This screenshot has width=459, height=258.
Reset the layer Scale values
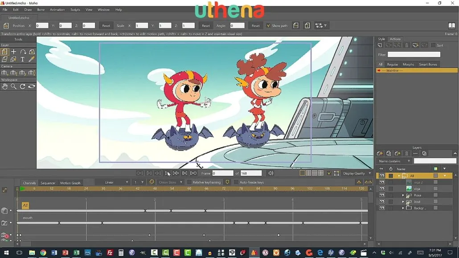tap(206, 25)
